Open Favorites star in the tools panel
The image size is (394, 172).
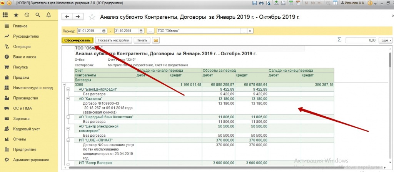point(16,15)
